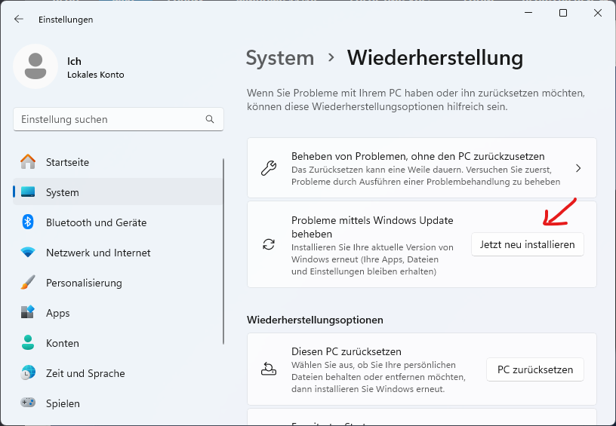Maximize the Einstellungen window
The image size is (616, 426).
point(563,13)
